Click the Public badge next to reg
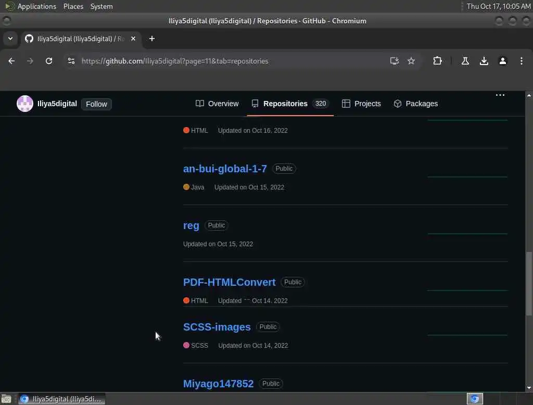The image size is (533, 405). point(216,225)
